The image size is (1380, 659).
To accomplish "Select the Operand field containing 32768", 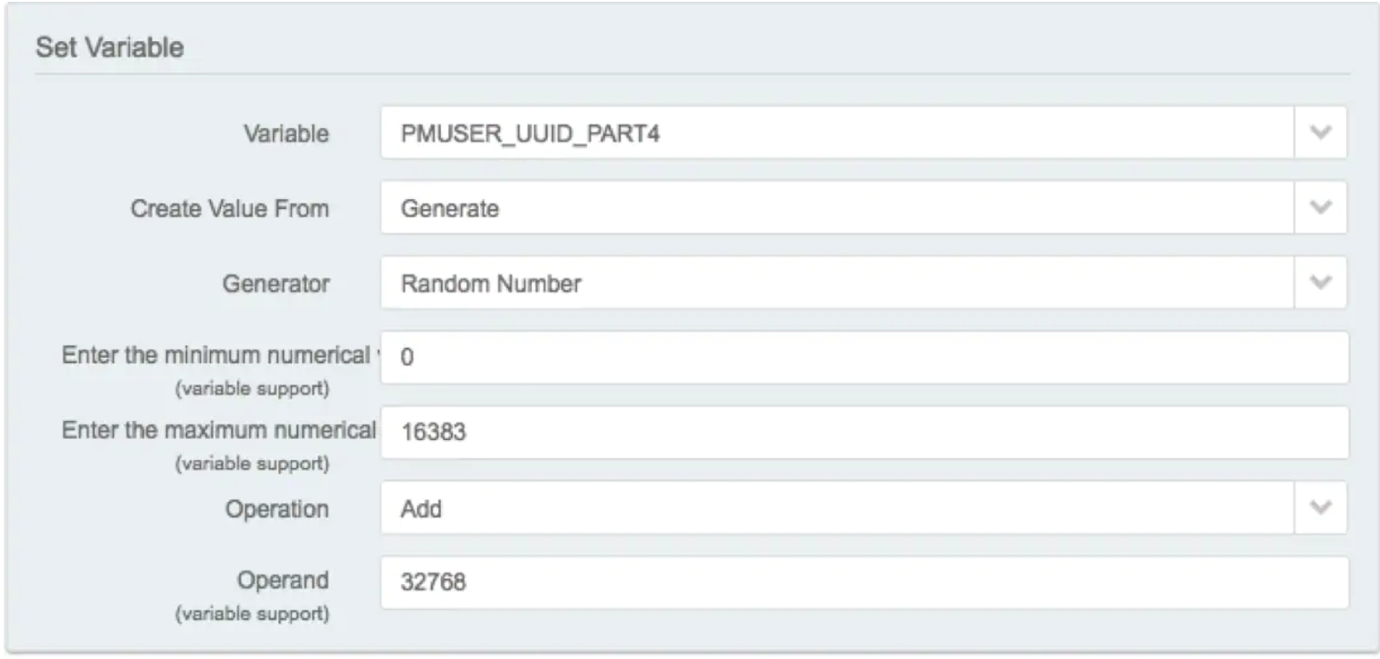I will coord(864,582).
